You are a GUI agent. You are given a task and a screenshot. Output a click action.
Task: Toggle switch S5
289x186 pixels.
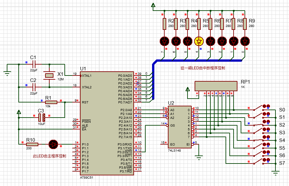(x=258, y=146)
